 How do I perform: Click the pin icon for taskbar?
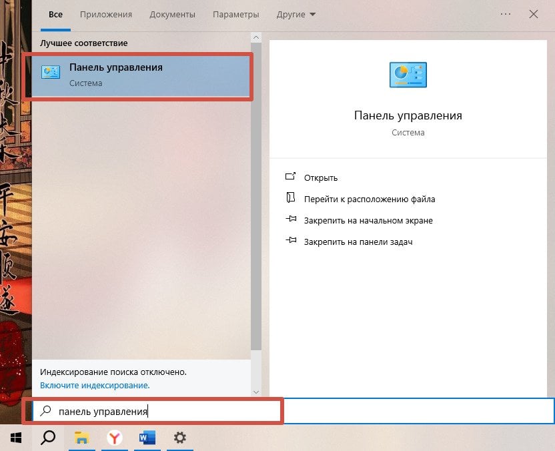(x=291, y=240)
